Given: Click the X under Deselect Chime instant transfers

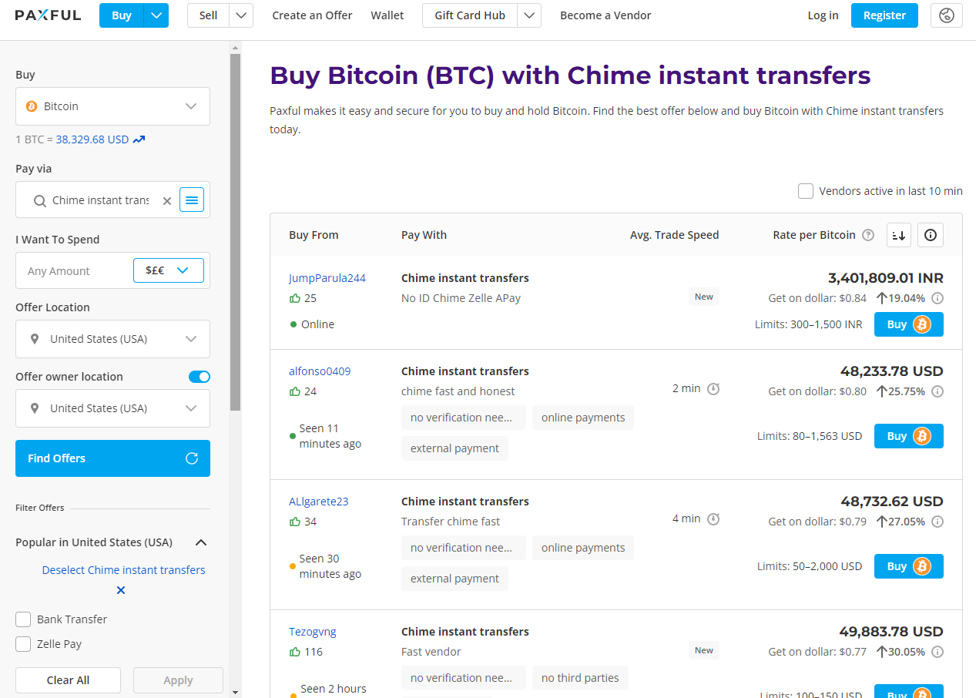Looking at the screenshot, I should 121,590.
